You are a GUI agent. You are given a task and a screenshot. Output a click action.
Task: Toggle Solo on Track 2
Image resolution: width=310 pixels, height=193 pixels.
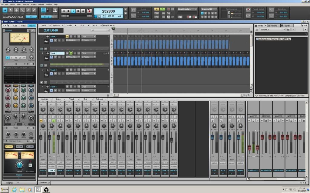[x=71, y=53]
